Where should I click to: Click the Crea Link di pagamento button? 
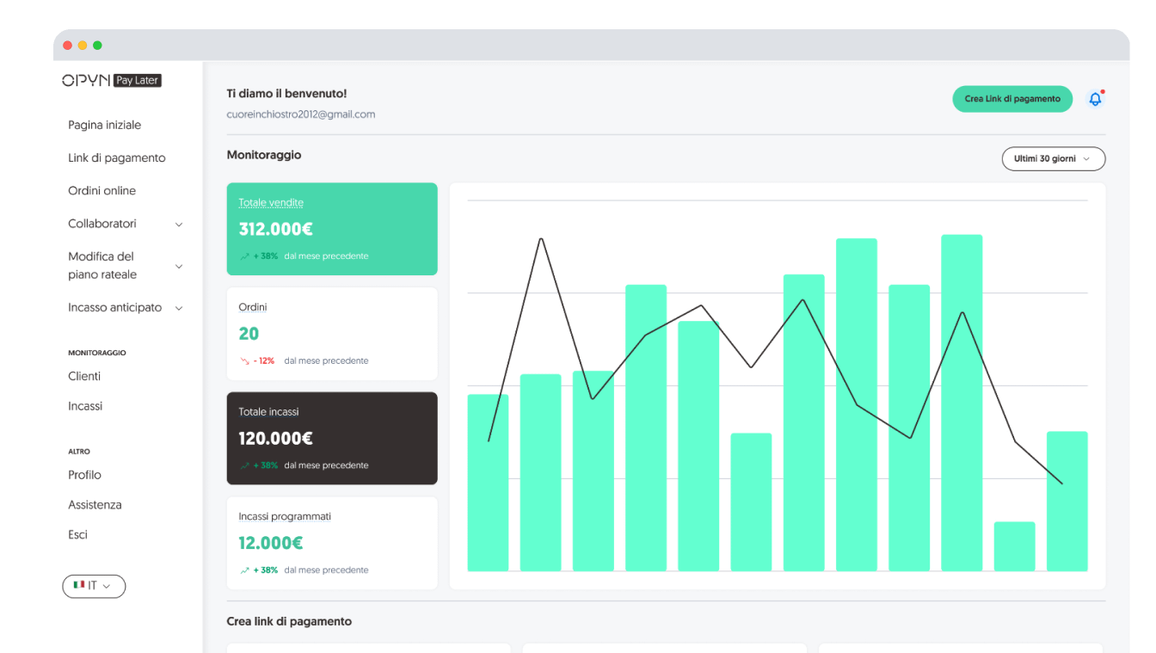(1012, 99)
